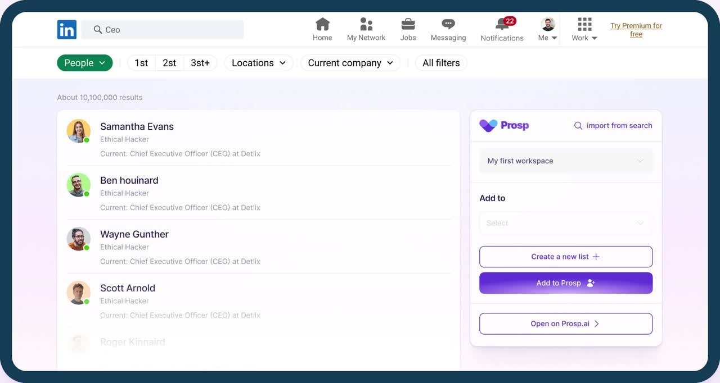Image resolution: width=720 pixels, height=383 pixels.
Task: Enable the 2st connections filter
Action: point(169,62)
